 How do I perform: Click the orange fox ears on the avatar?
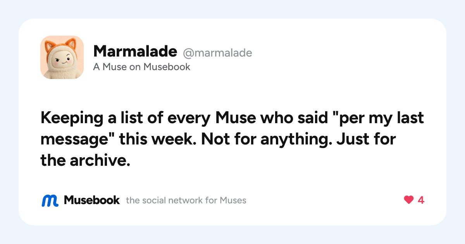[x=62, y=44]
